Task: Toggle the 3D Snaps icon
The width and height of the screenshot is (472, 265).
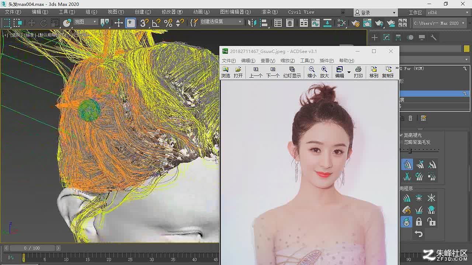Action: coord(145,23)
